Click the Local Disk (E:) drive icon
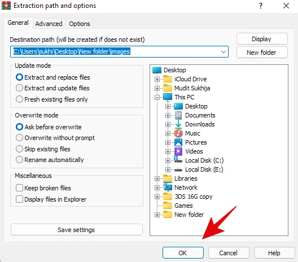Viewport: 298px width, 262px height. pyautogui.click(x=178, y=169)
